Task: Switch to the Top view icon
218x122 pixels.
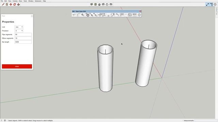Action: coord(95,4)
